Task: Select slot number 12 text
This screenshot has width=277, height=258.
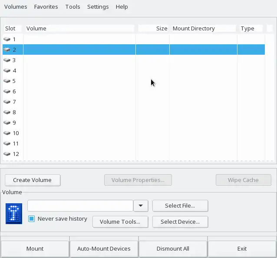Action: (16, 154)
